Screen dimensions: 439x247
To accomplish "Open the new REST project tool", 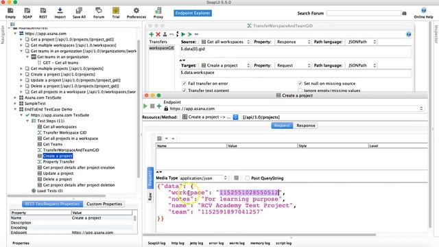I will pyautogui.click(x=43, y=13).
